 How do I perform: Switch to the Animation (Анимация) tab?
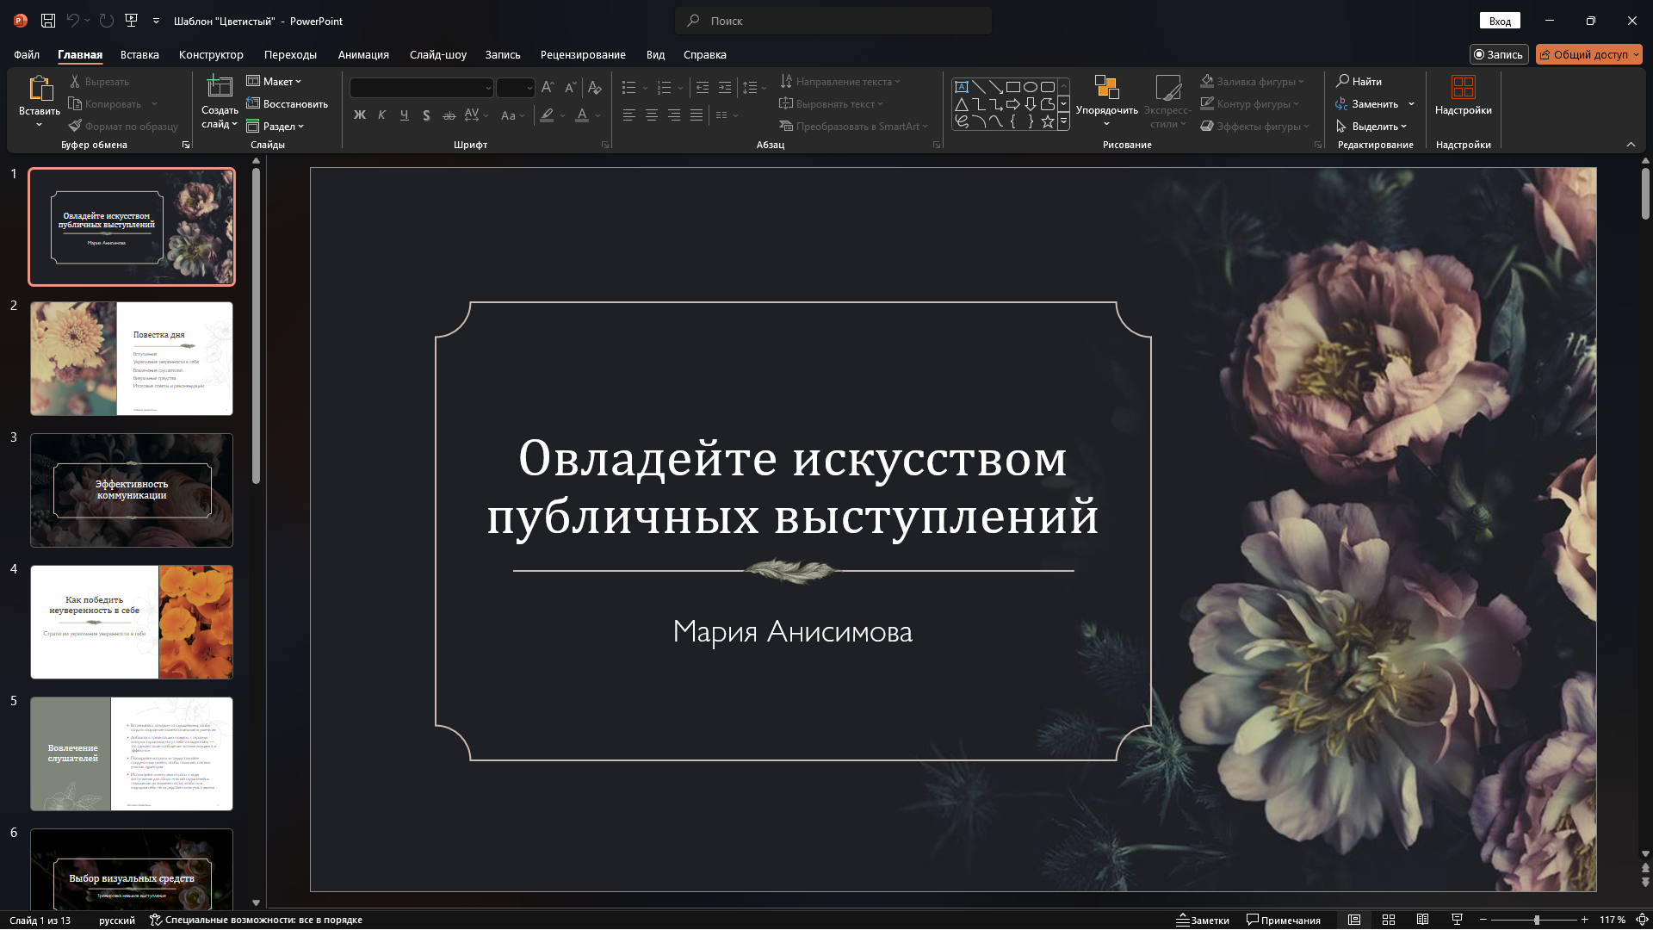(362, 54)
